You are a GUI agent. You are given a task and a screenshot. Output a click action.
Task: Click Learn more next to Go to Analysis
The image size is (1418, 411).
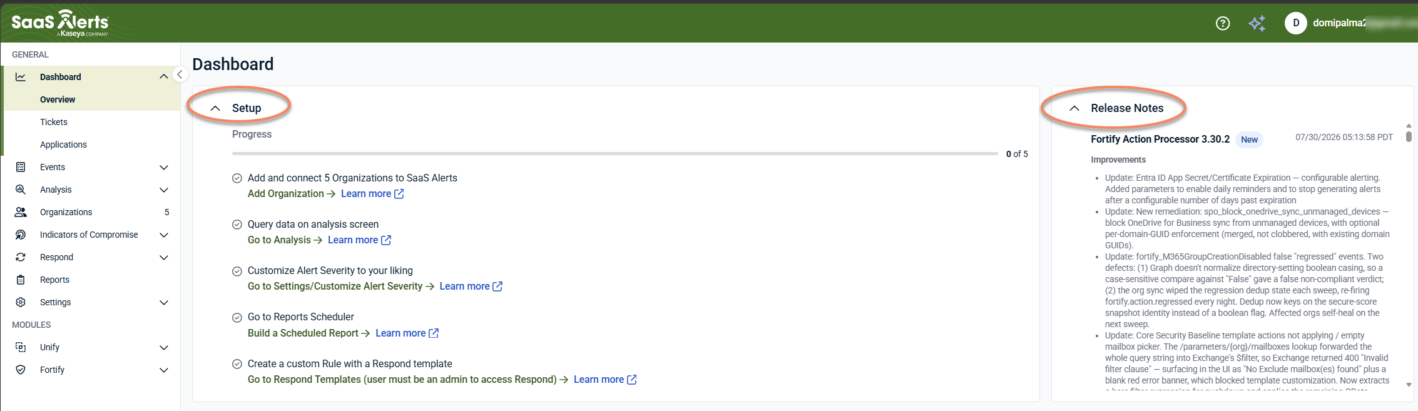coord(353,240)
